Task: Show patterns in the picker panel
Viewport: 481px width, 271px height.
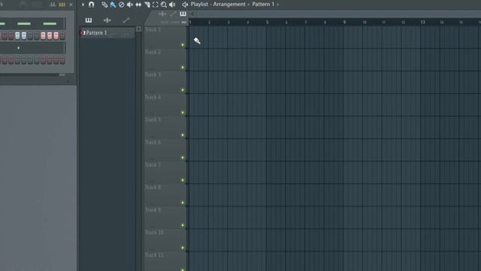Action: click(x=89, y=20)
